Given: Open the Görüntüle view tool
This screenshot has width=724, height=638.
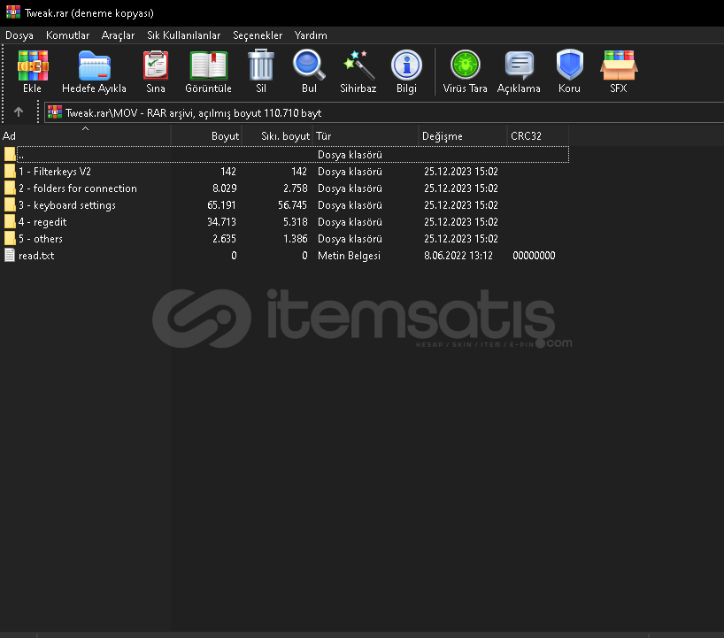Looking at the screenshot, I should tap(208, 72).
